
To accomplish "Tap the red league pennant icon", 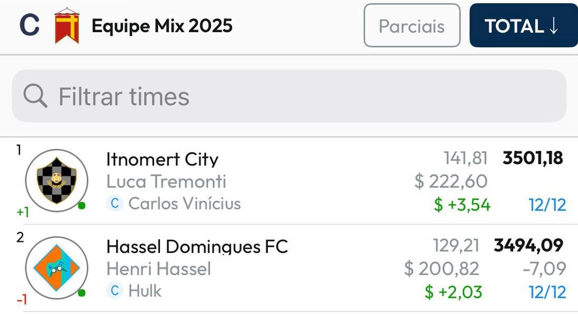I will (x=67, y=26).
